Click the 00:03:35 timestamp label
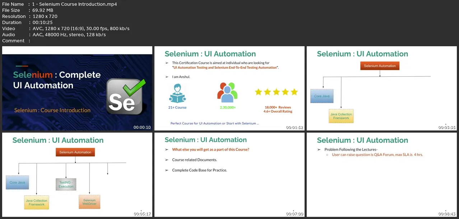This screenshot has height=219, width=459. coord(447,127)
